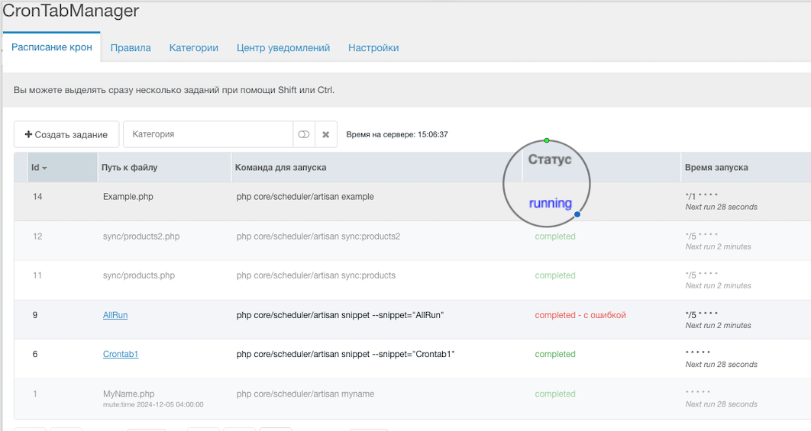This screenshot has height=431, width=811.
Task: Select the sync/products.php file path cell
Action: point(139,275)
